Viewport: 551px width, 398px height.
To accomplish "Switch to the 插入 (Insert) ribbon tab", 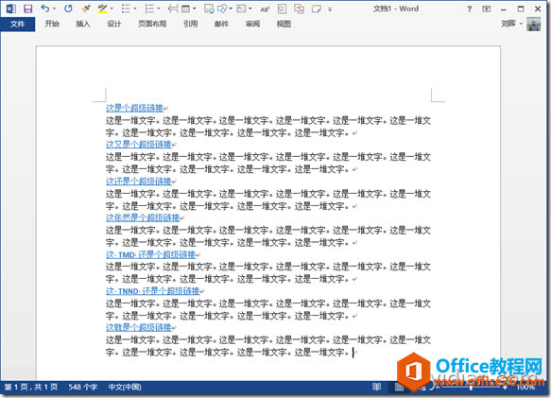I will tap(83, 24).
